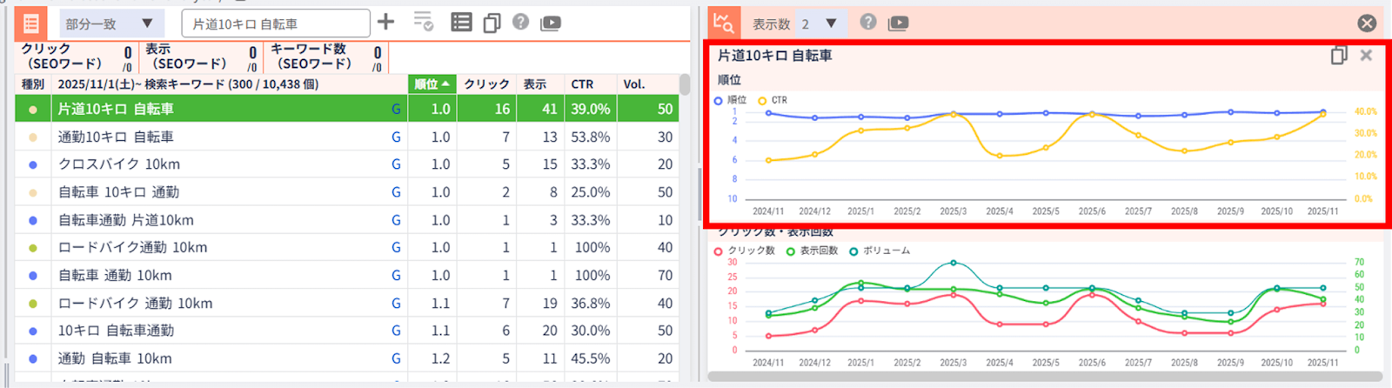Click the クリック (SEOワード) summary box
Viewport: 1392px width, 388px height.
click(x=77, y=57)
